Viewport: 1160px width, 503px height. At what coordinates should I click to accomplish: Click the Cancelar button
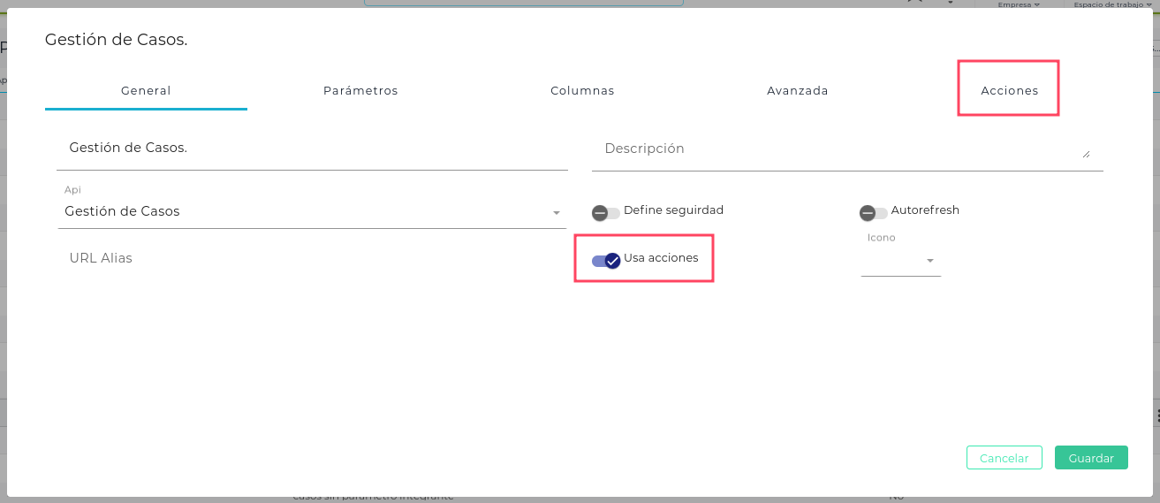coord(1005,458)
